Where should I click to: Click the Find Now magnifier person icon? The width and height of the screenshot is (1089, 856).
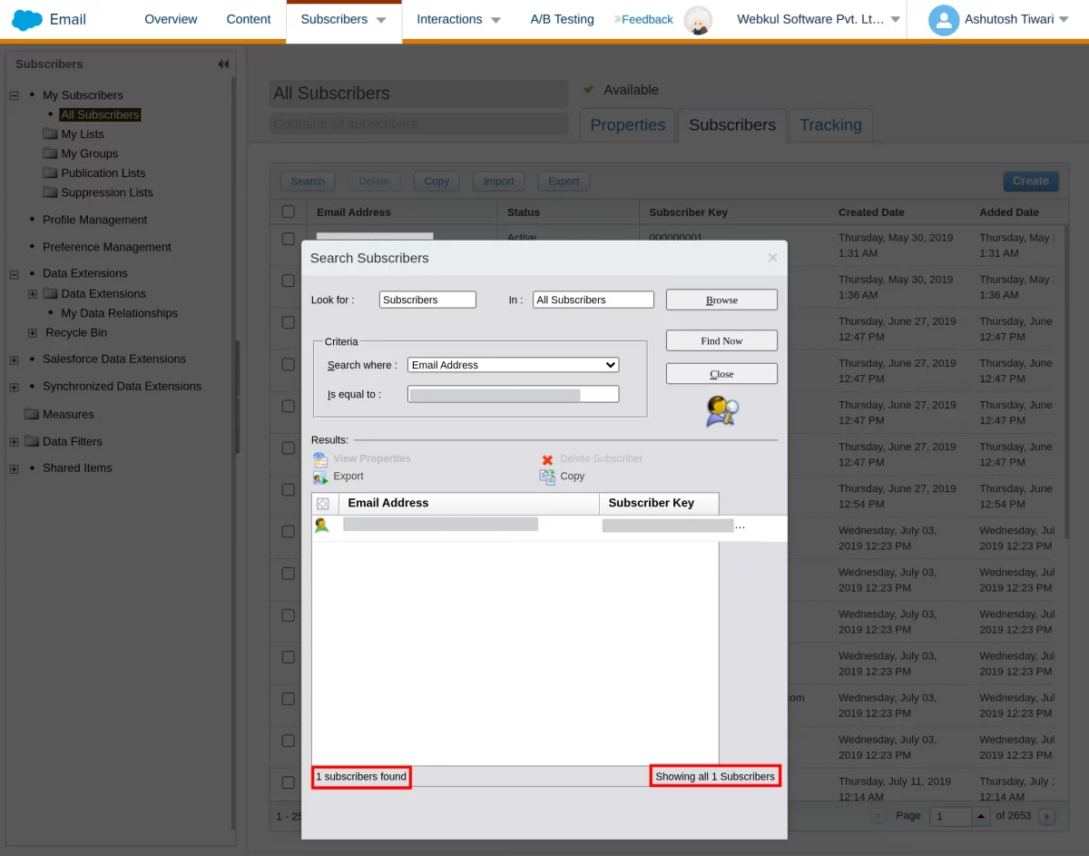722,410
